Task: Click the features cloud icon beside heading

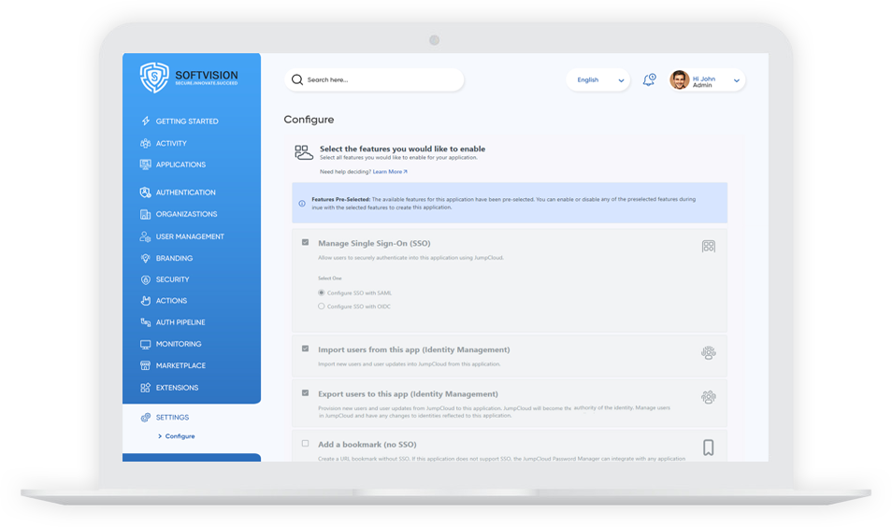Action: point(304,152)
